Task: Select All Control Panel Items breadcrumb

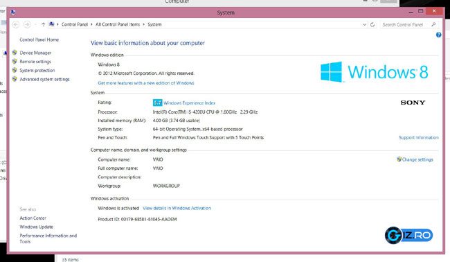Action: point(118,25)
